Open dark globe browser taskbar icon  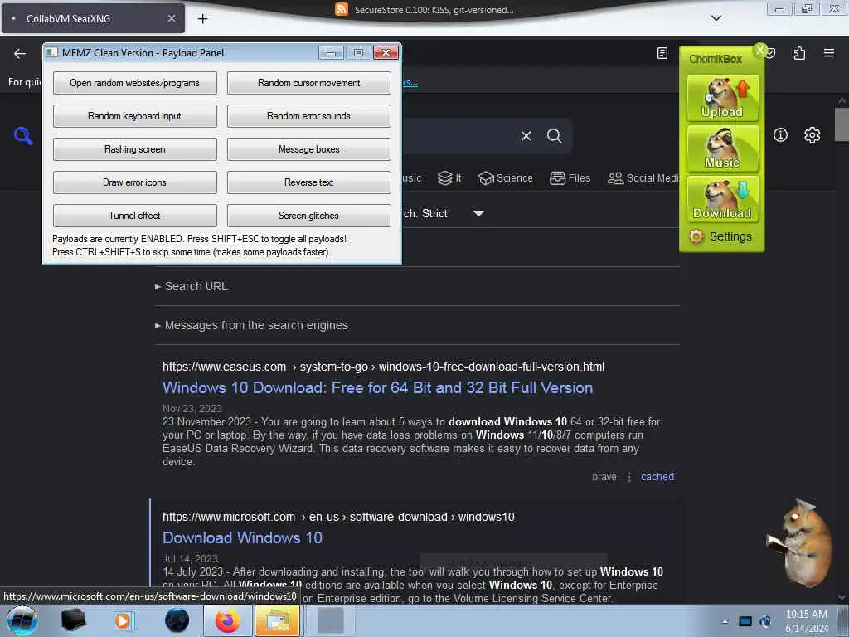(177, 620)
